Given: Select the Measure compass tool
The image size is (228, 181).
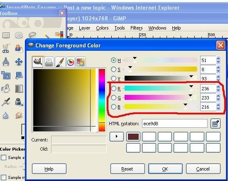Looking at the screenshot, I should tap(6, 62).
